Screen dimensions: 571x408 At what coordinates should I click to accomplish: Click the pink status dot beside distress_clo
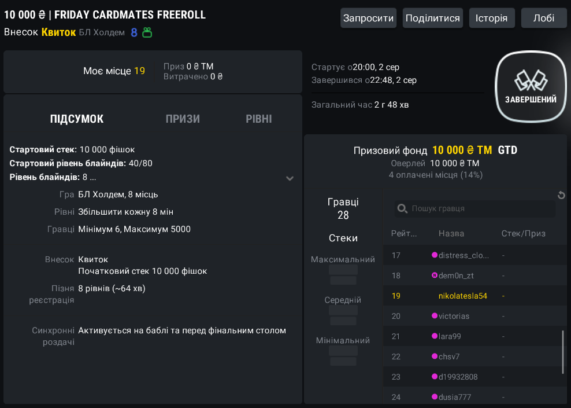pos(434,255)
